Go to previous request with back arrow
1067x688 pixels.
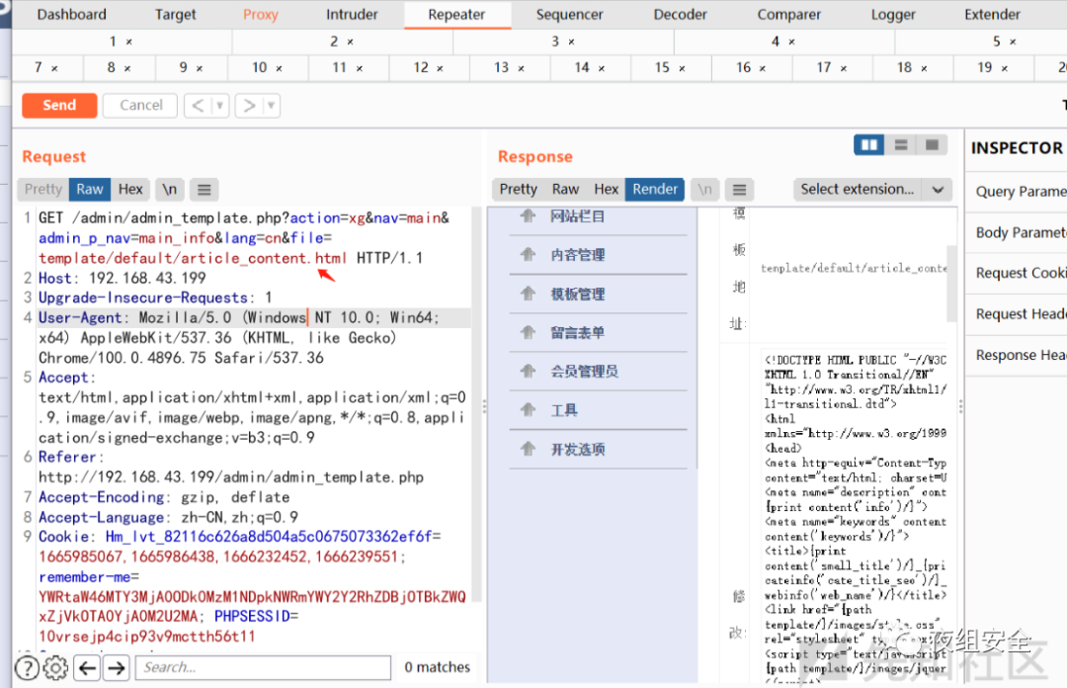tap(198, 106)
